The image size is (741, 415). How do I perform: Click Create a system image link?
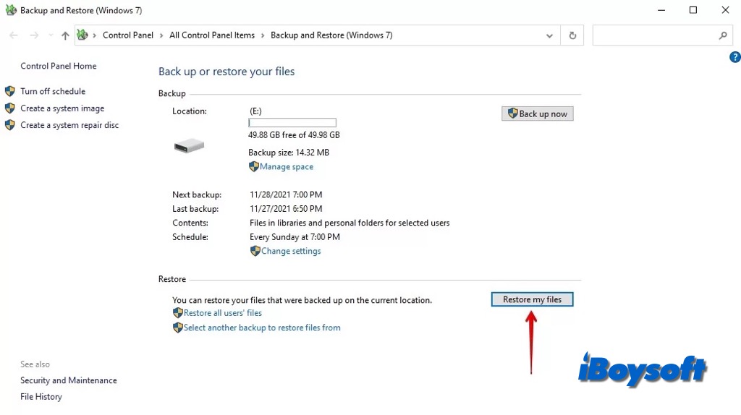(62, 108)
